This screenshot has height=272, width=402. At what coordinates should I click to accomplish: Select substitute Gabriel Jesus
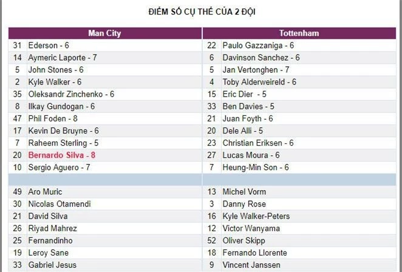53,265
